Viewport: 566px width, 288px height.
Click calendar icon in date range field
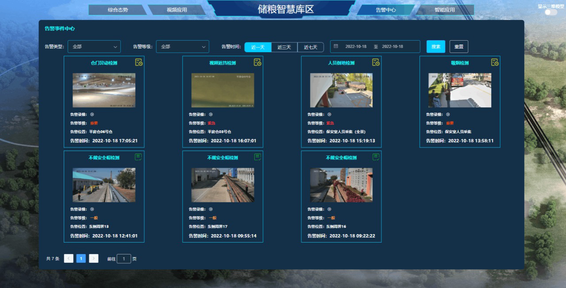coord(336,46)
